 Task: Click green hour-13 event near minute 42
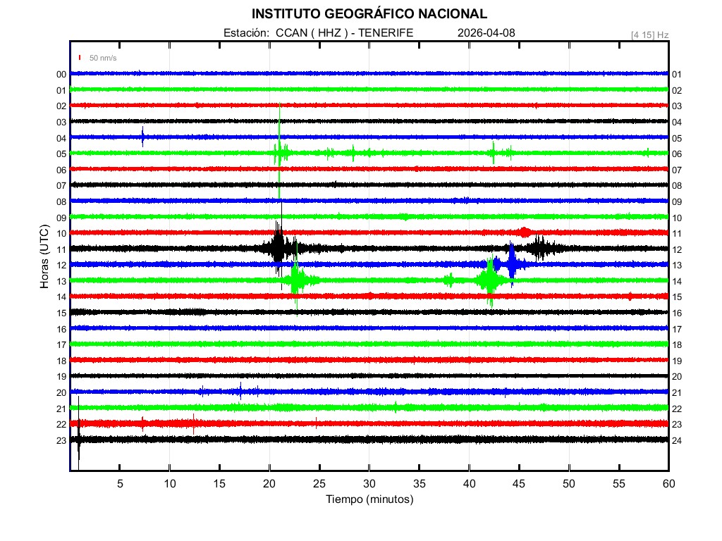pos(489,280)
